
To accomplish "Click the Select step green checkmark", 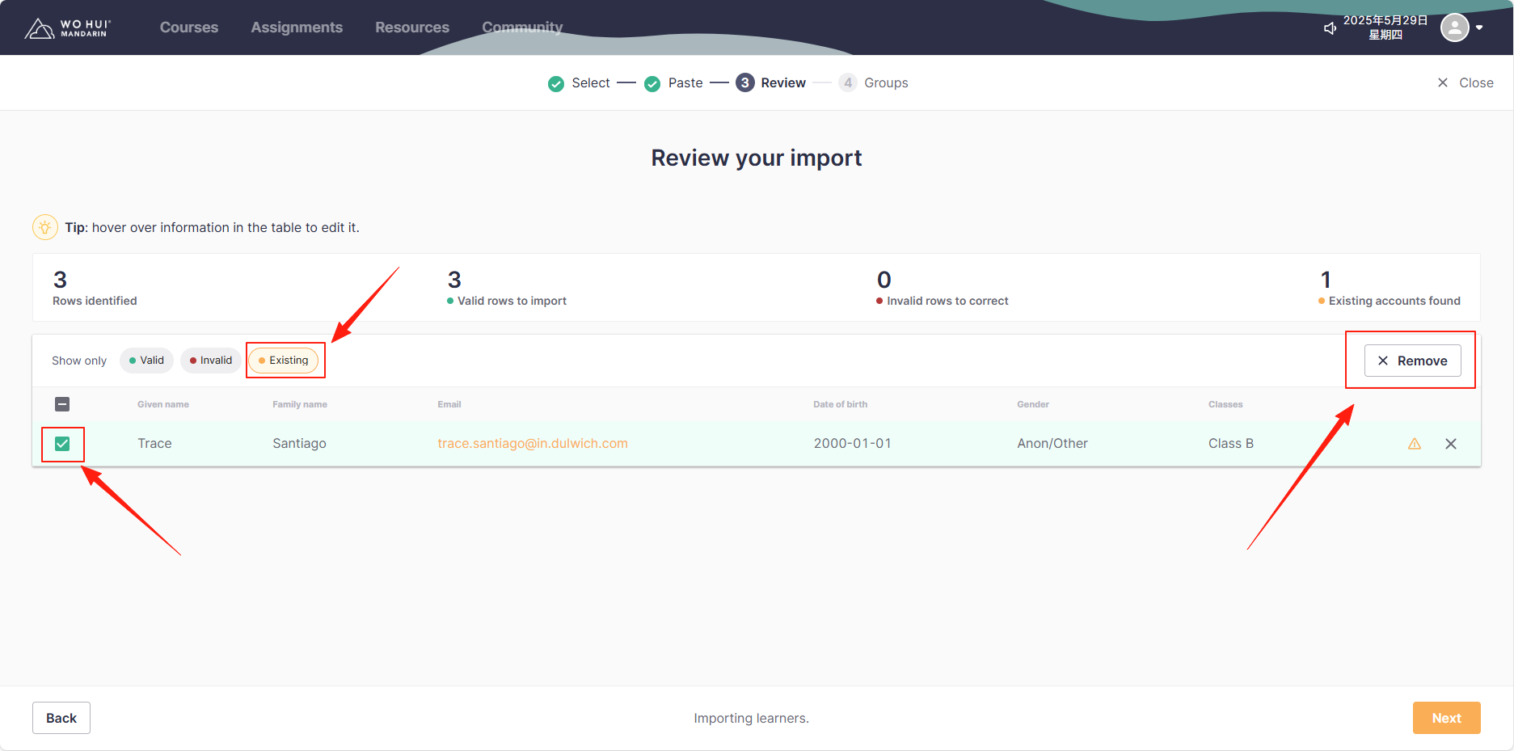I will tap(556, 83).
